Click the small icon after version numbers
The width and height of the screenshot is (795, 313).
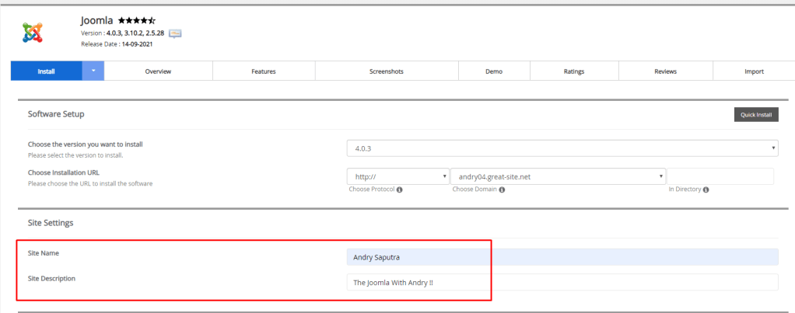pyautogui.click(x=175, y=33)
